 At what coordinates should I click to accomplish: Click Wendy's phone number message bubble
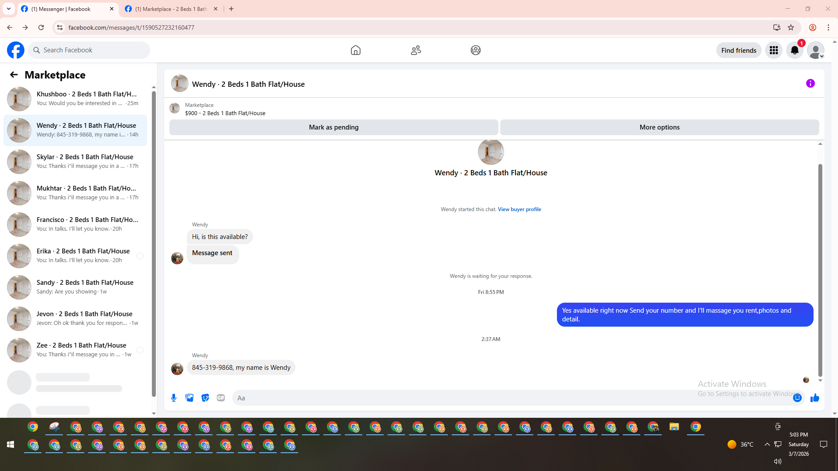(x=241, y=368)
